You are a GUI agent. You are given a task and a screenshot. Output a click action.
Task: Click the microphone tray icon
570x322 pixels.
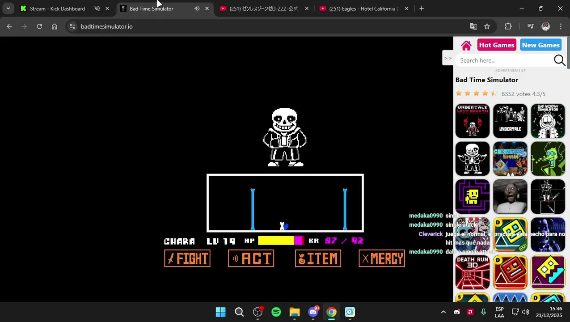coord(483,312)
